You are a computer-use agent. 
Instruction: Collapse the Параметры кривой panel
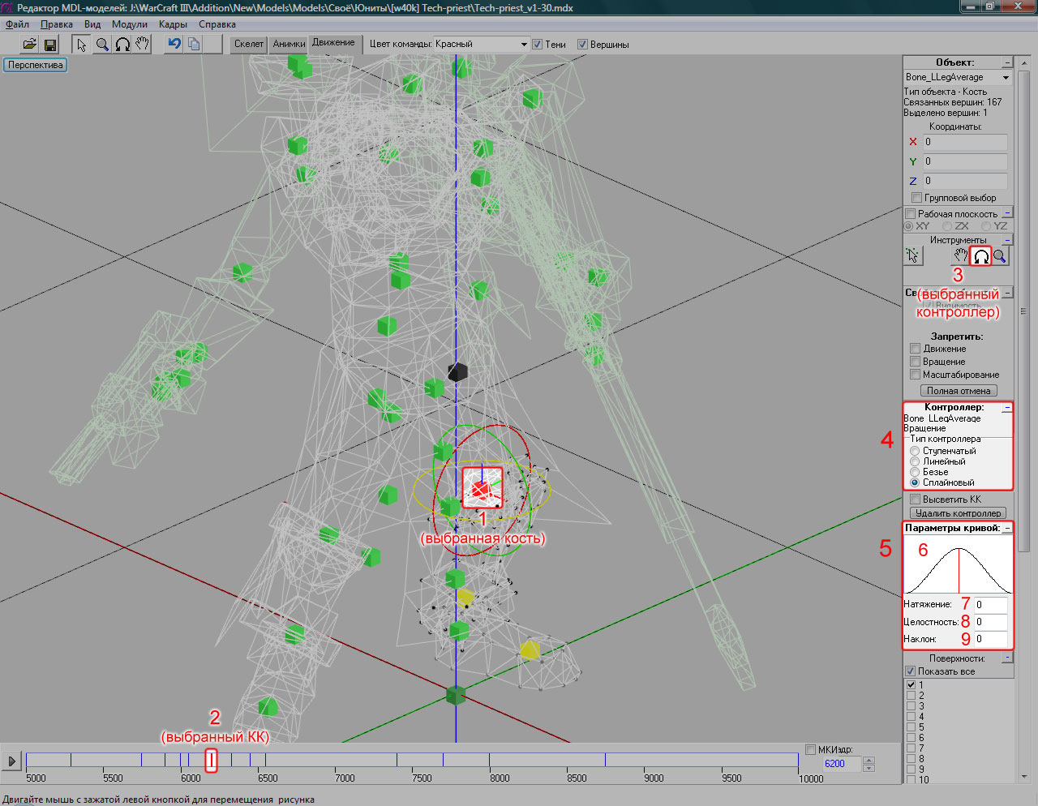point(1007,528)
